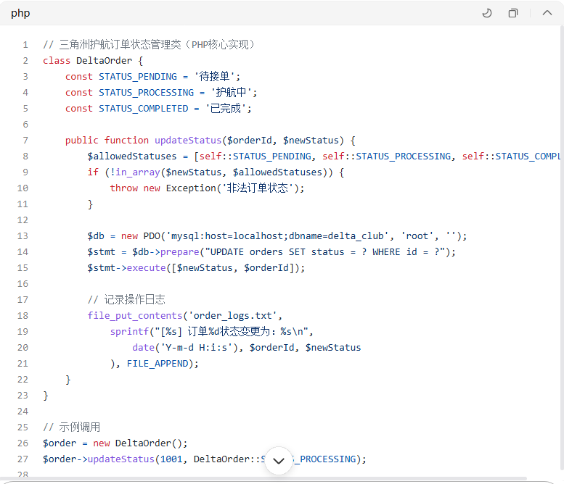The width and height of the screenshot is (564, 484).
Task: Click the PDO class name on line 13
Action: coord(152,236)
